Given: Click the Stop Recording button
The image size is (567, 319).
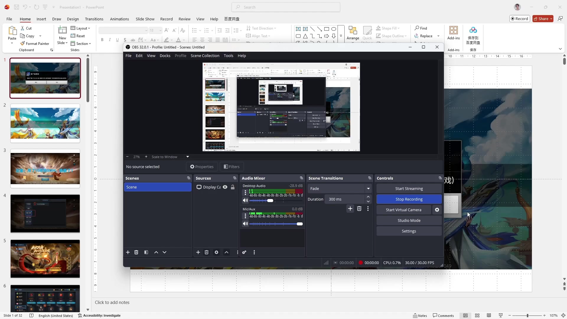Looking at the screenshot, I should click(x=409, y=199).
